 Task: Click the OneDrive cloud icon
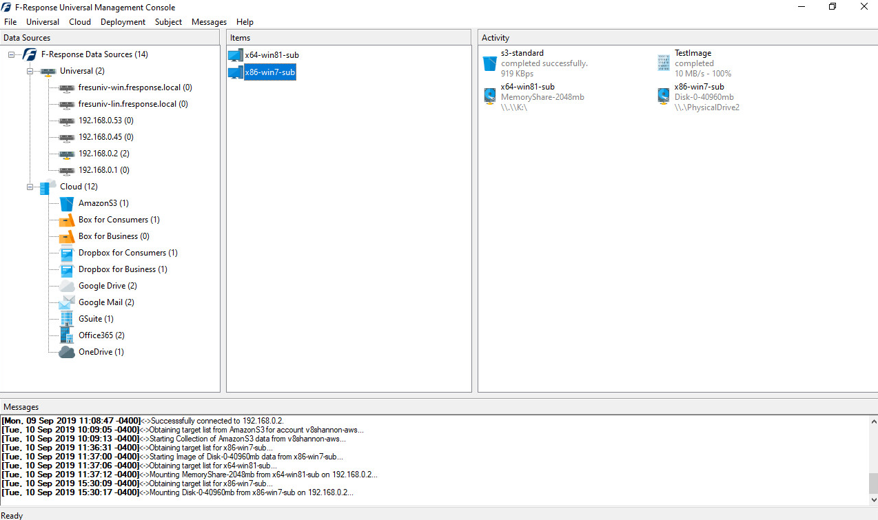coord(67,352)
